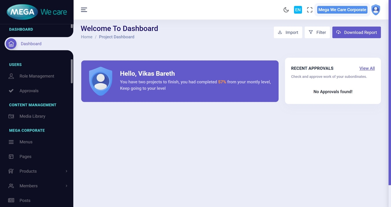Open the Filter options
The width and height of the screenshot is (391, 207).
(x=317, y=32)
